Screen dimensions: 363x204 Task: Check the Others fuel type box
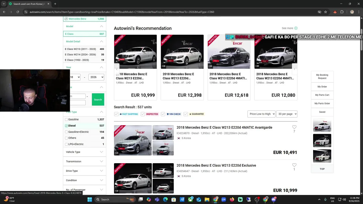coord(66,138)
